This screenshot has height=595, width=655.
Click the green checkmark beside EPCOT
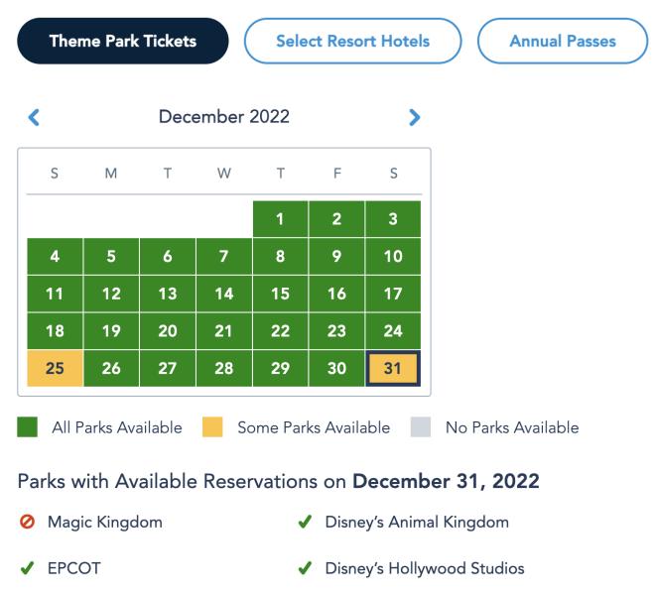pos(28,569)
